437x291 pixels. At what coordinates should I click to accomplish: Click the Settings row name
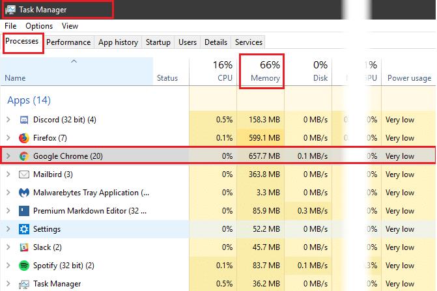click(47, 229)
